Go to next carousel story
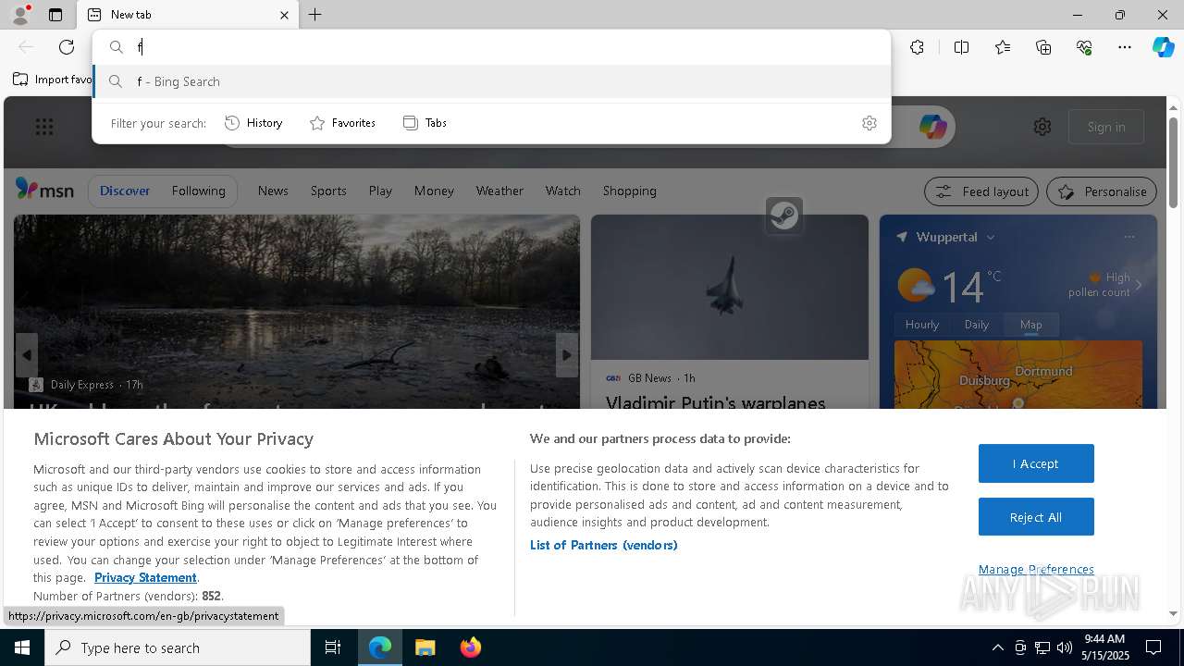Screen dimensions: 1184x666 coord(566,355)
